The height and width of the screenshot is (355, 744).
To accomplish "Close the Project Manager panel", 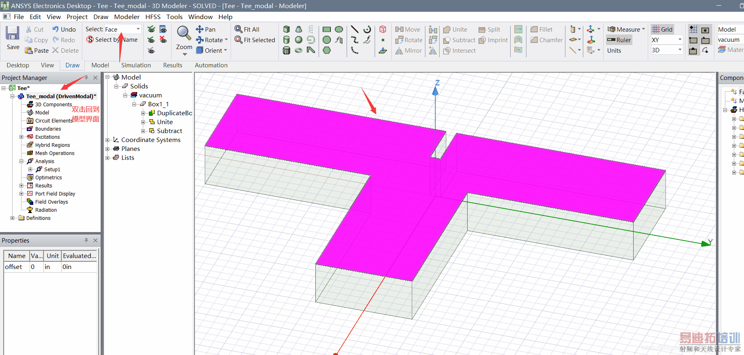I will click(95, 77).
